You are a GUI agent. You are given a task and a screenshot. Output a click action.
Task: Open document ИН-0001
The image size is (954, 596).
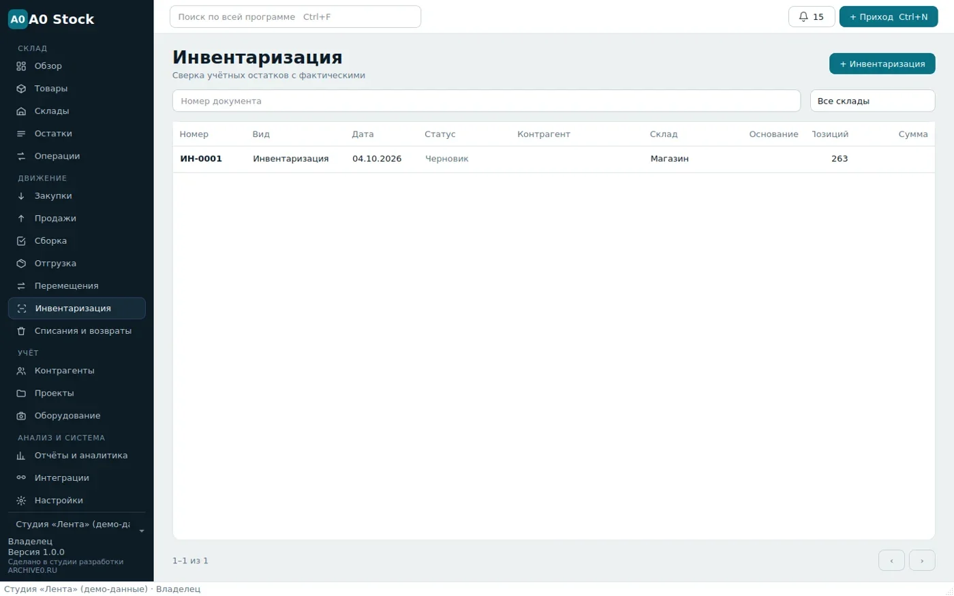[201, 159]
